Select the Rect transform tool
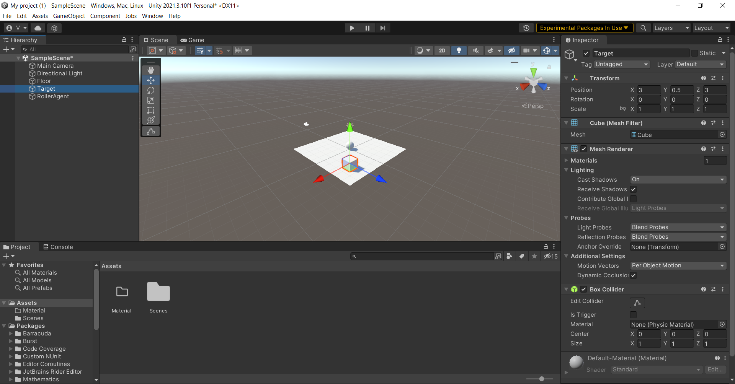The width and height of the screenshot is (735, 384). (150, 110)
